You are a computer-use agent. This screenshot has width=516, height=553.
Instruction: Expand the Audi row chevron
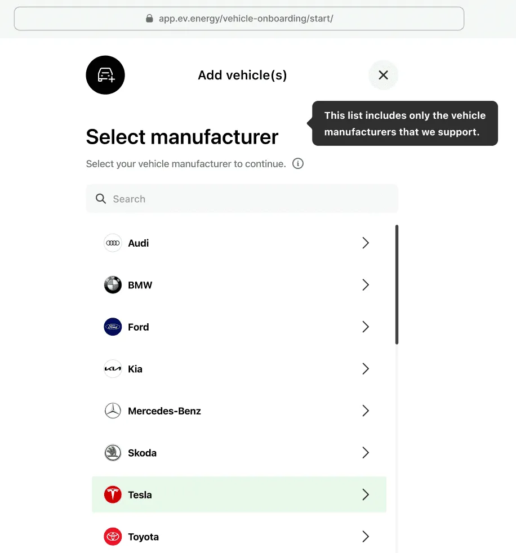366,243
